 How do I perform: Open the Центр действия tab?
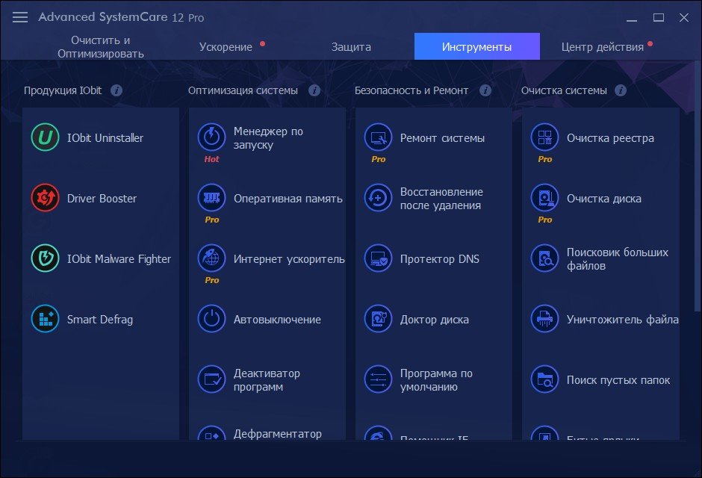coord(602,47)
